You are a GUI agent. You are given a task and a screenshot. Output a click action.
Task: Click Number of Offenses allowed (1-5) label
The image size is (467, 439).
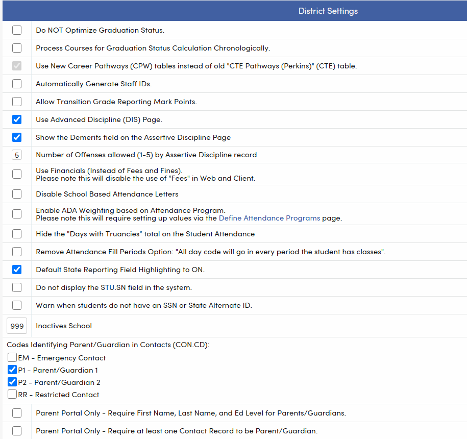[146, 155]
